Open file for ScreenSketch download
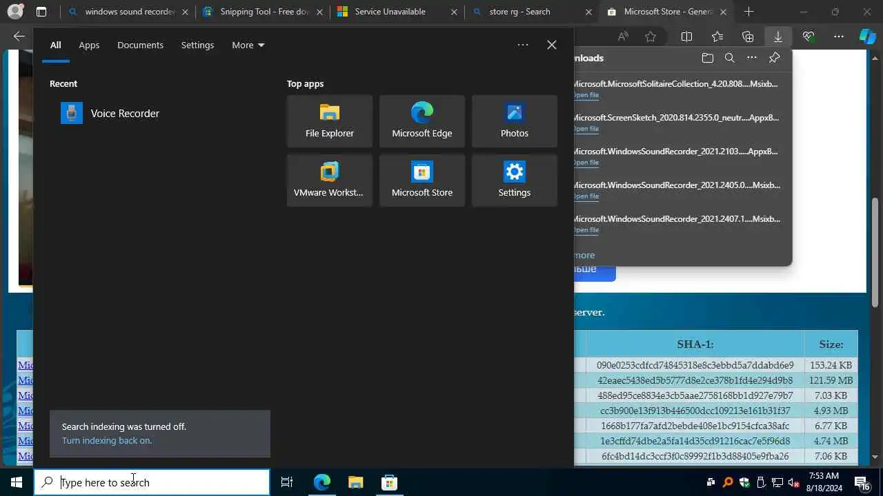883x496 pixels. [586, 129]
